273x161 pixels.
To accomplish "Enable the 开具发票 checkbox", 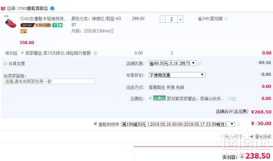I will [x=6, y=63].
